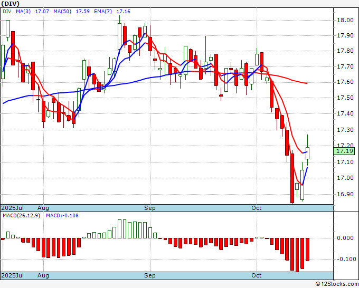Viewport: 359px width, 288px height.
Task: Click the 17.80 price axis label
Action: (345, 51)
